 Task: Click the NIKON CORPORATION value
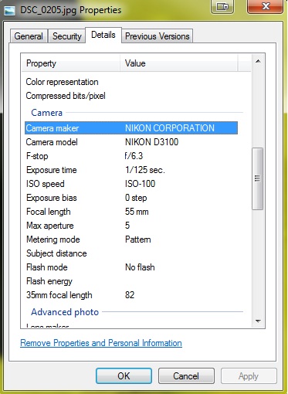[170, 128]
